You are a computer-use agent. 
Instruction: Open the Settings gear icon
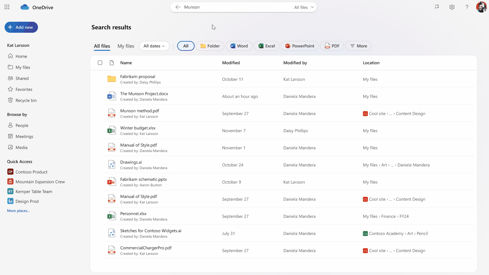452,7
